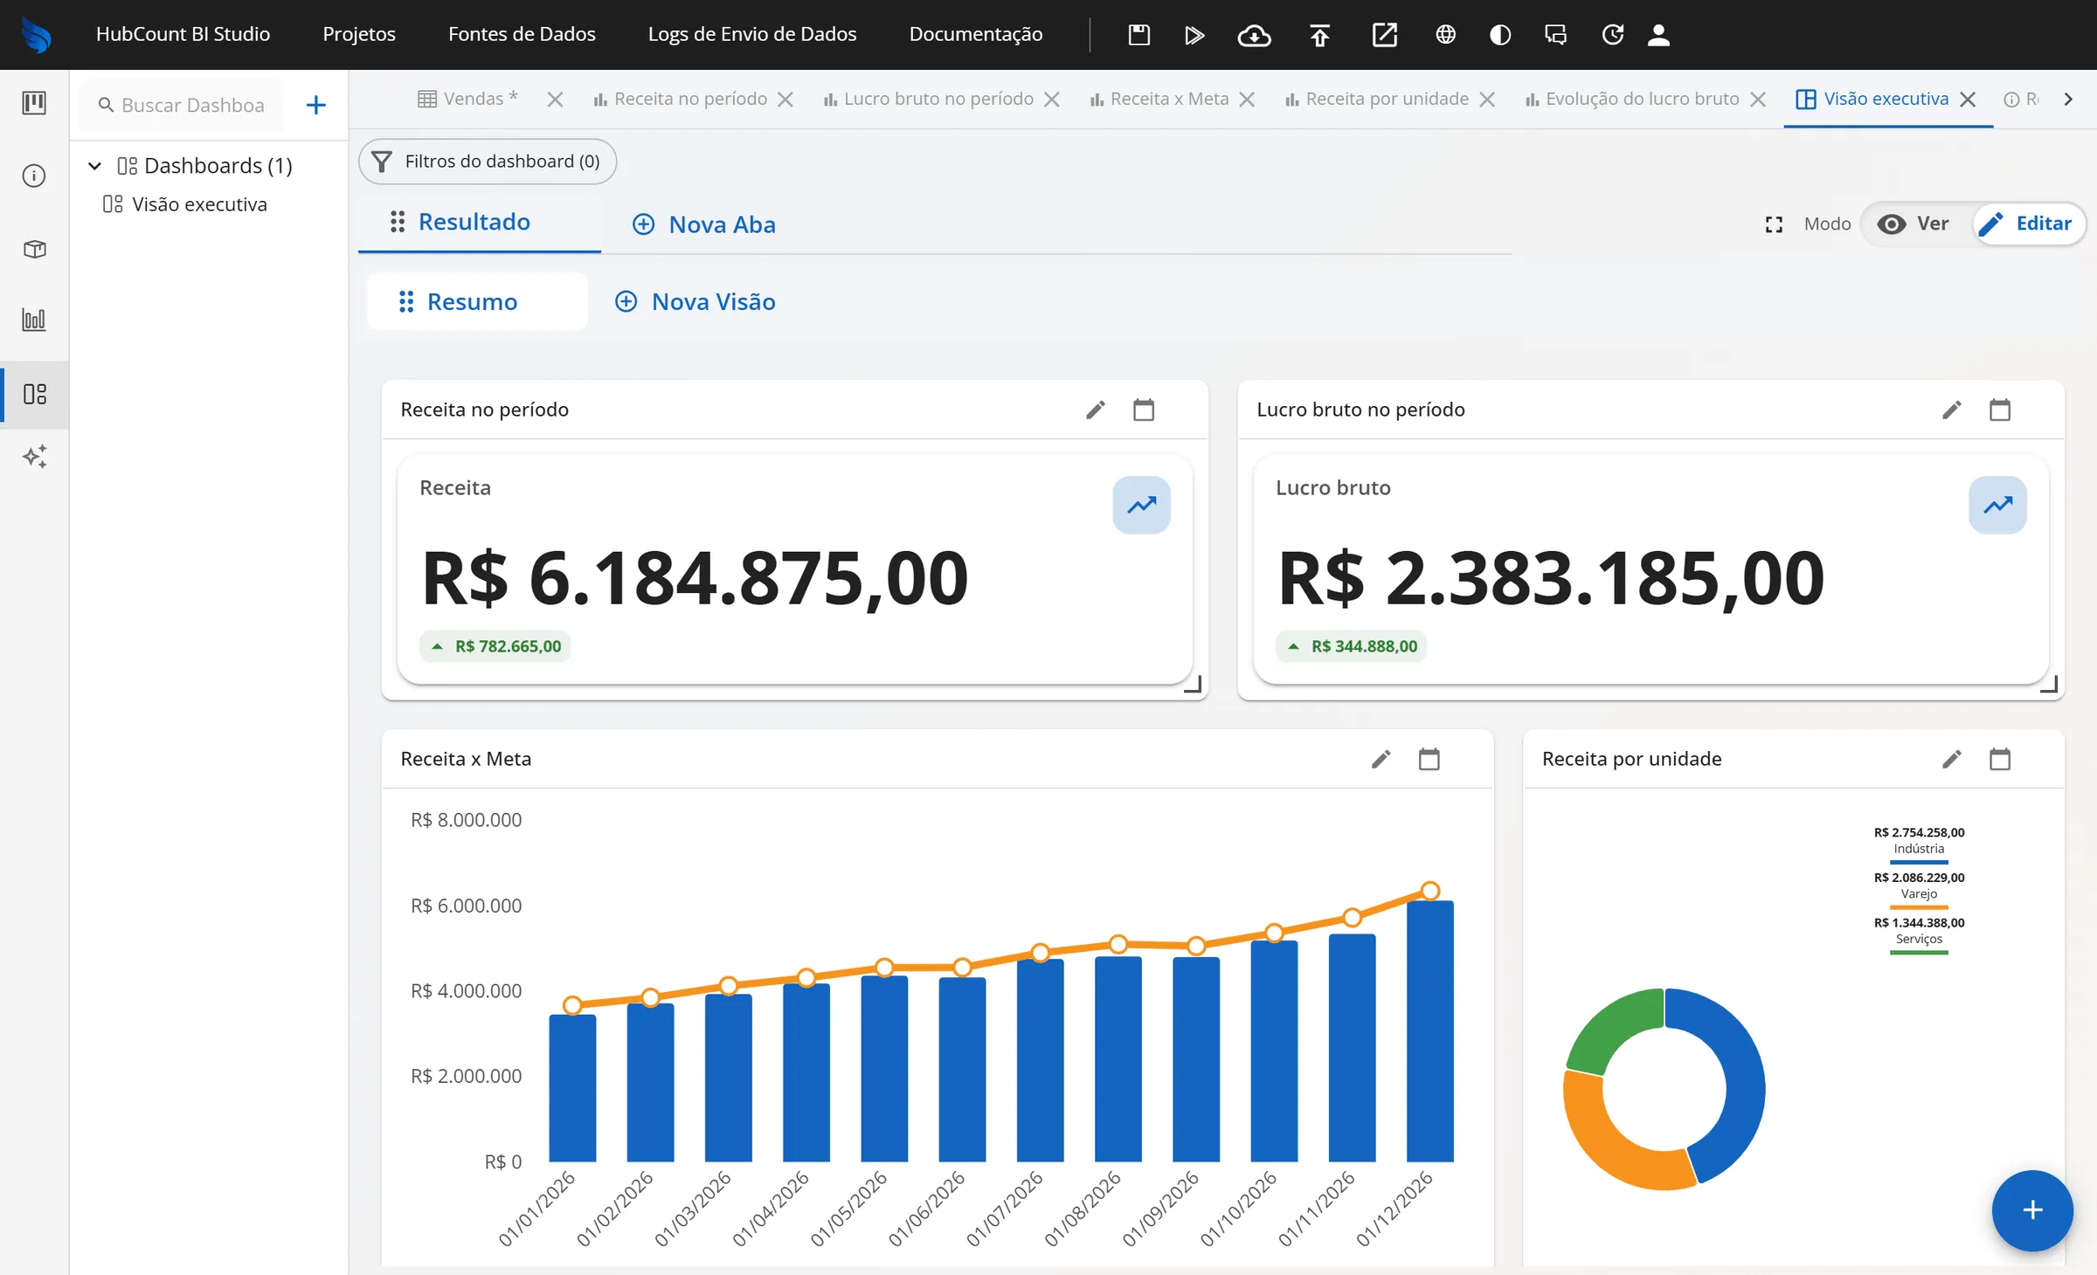Close the Evolução do lucro bruto tab
Image resolution: width=2097 pixels, height=1275 pixels.
(1758, 100)
